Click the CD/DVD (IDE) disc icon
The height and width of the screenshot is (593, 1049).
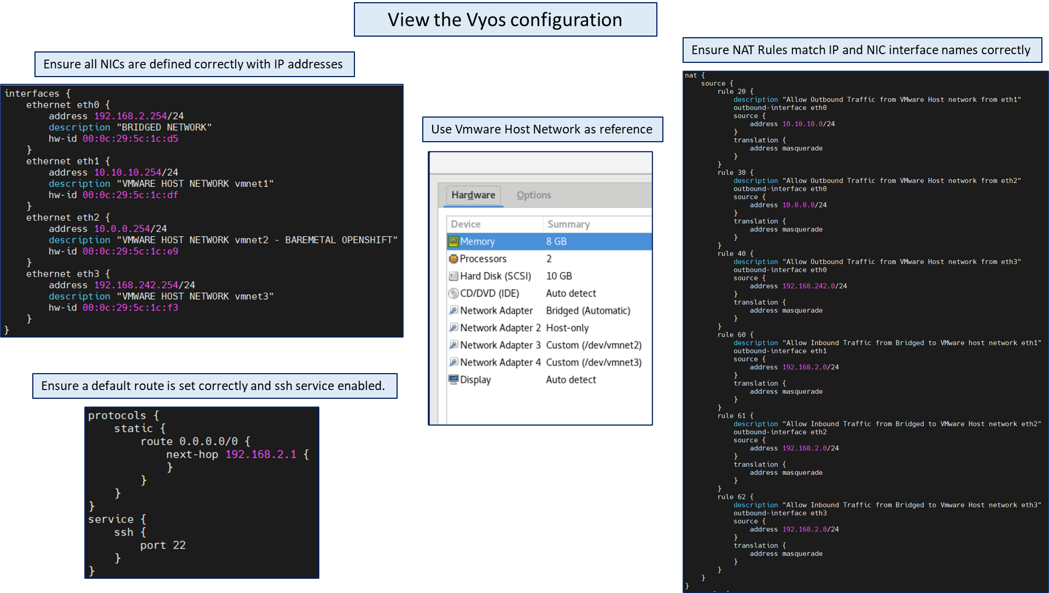pyautogui.click(x=453, y=294)
